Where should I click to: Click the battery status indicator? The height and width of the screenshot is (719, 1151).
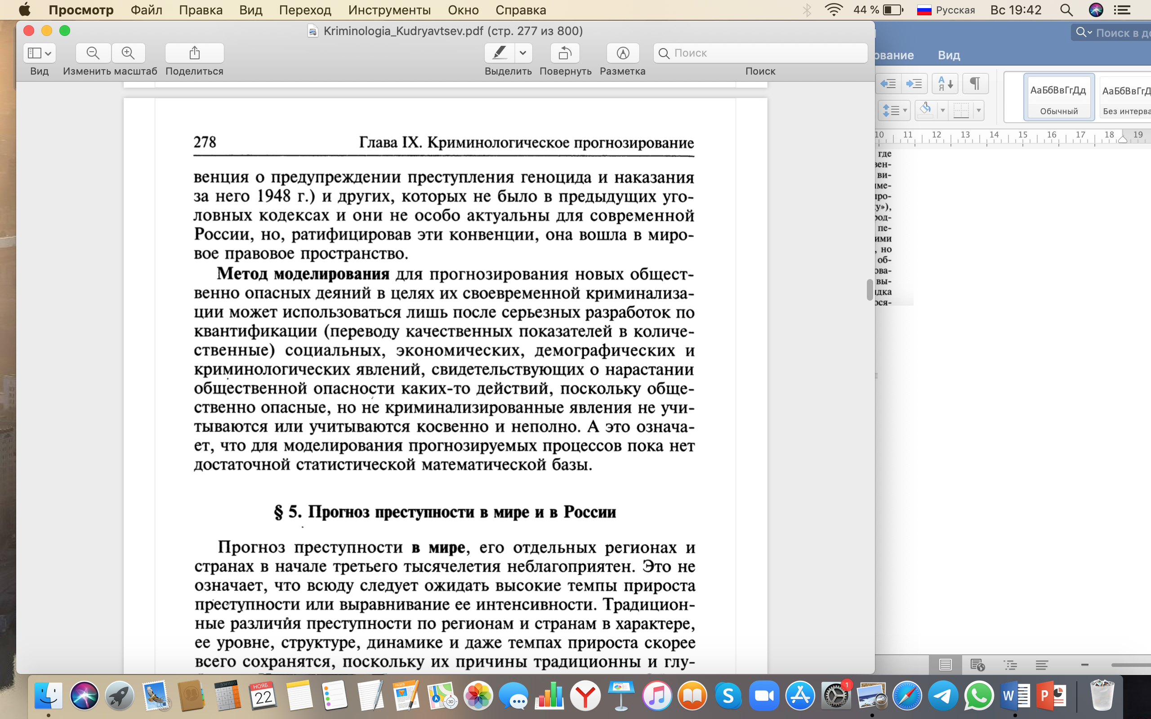(x=878, y=10)
